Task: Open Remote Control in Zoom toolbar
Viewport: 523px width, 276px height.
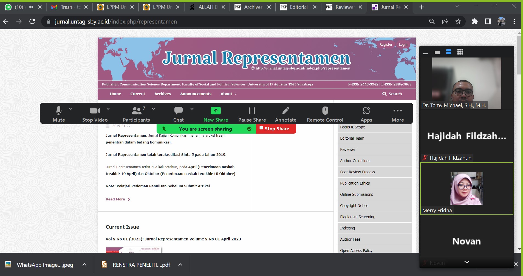Action: coord(325,114)
